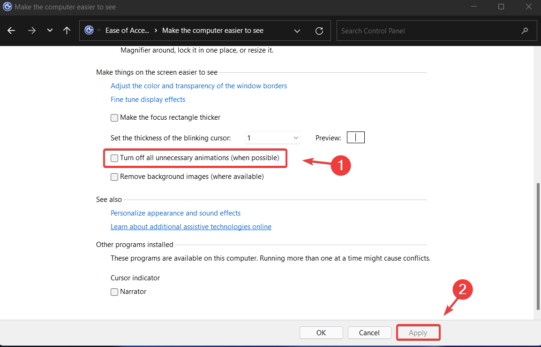Image resolution: width=541 pixels, height=347 pixels.
Task: Check the Narrator checkbox
Action: (x=114, y=292)
